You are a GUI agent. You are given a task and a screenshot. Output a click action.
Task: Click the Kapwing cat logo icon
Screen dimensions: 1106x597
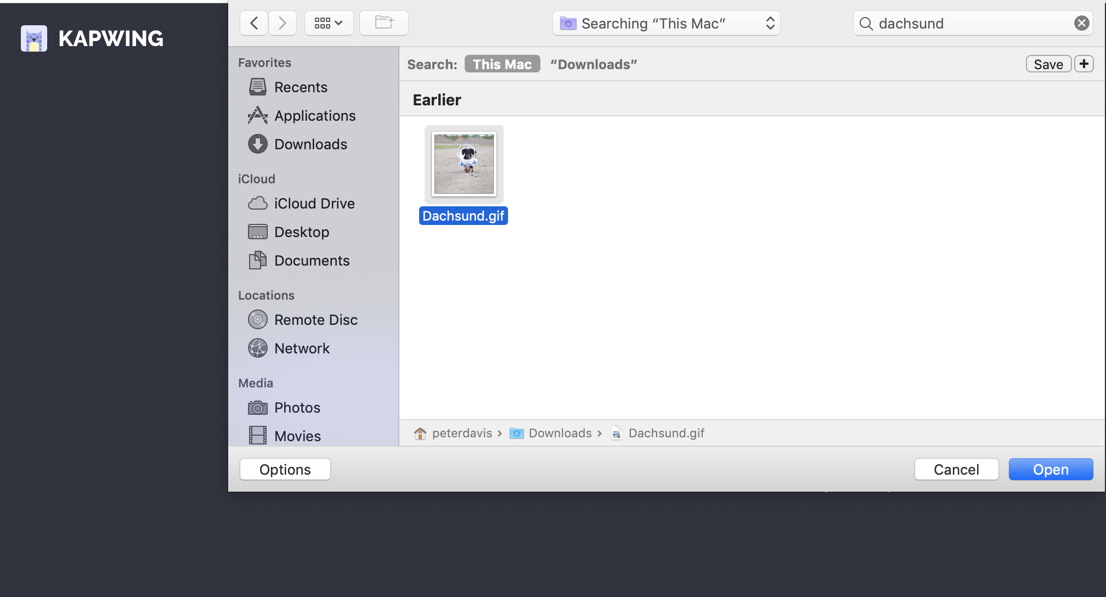(34, 38)
